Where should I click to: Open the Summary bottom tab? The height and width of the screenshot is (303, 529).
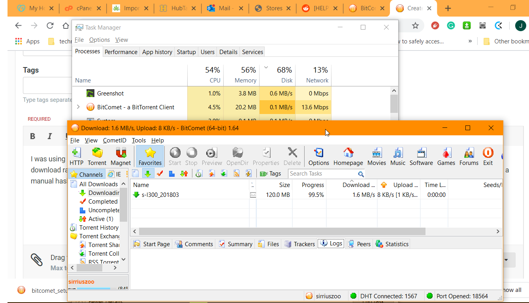[235, 244]
